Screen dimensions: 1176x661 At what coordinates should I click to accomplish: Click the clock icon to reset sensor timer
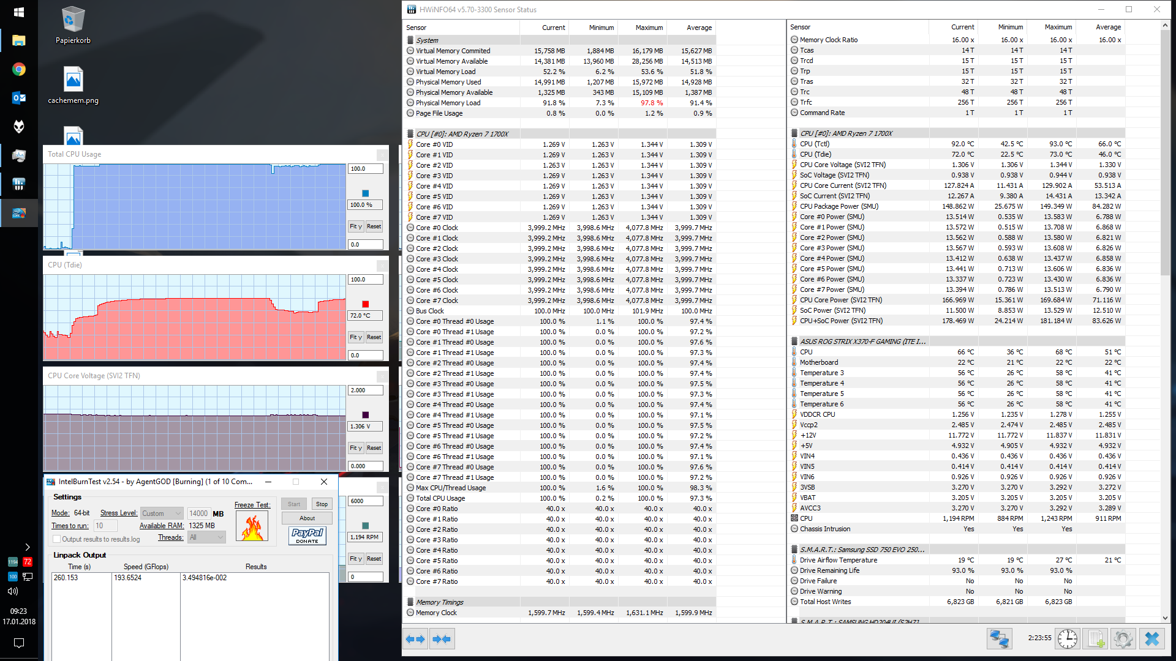pyautogui.click(x=1067, y=639)
